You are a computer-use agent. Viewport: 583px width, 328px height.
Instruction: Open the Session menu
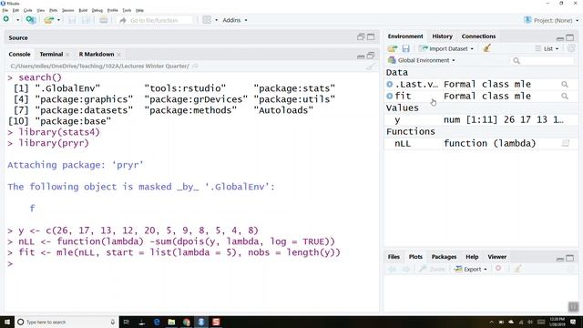[67, 10]
